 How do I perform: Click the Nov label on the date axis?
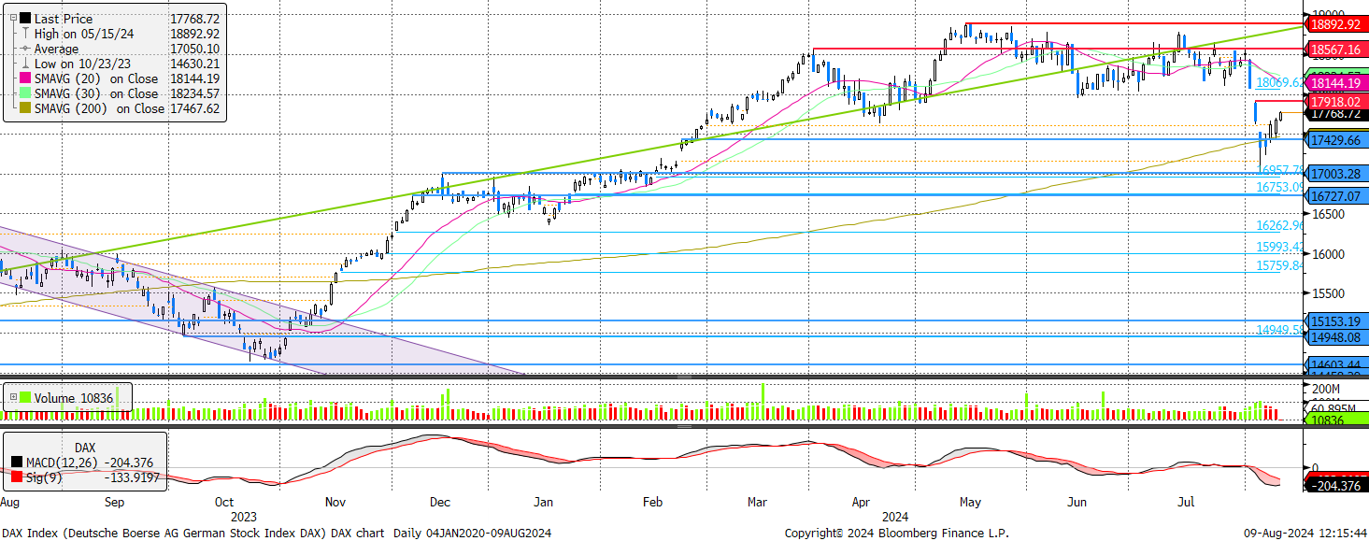(334, 503)
